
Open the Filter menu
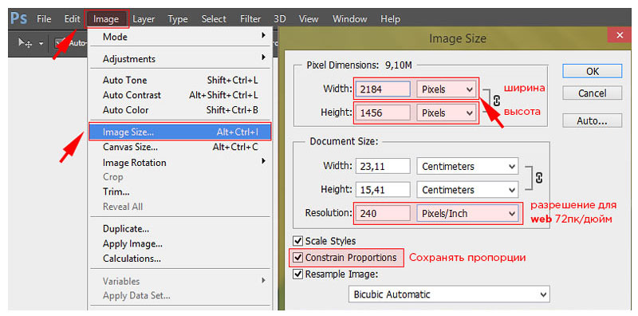click(x=250, y=19)
